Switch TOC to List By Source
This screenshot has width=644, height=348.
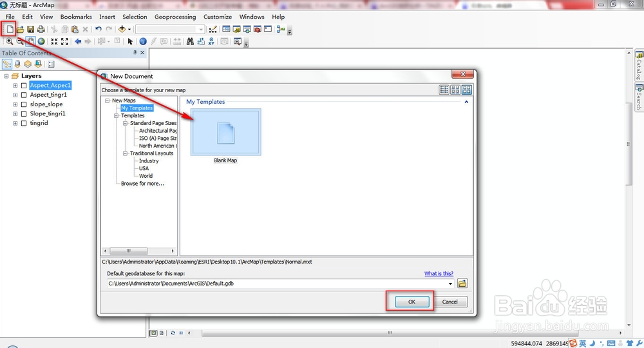(17, 64)
